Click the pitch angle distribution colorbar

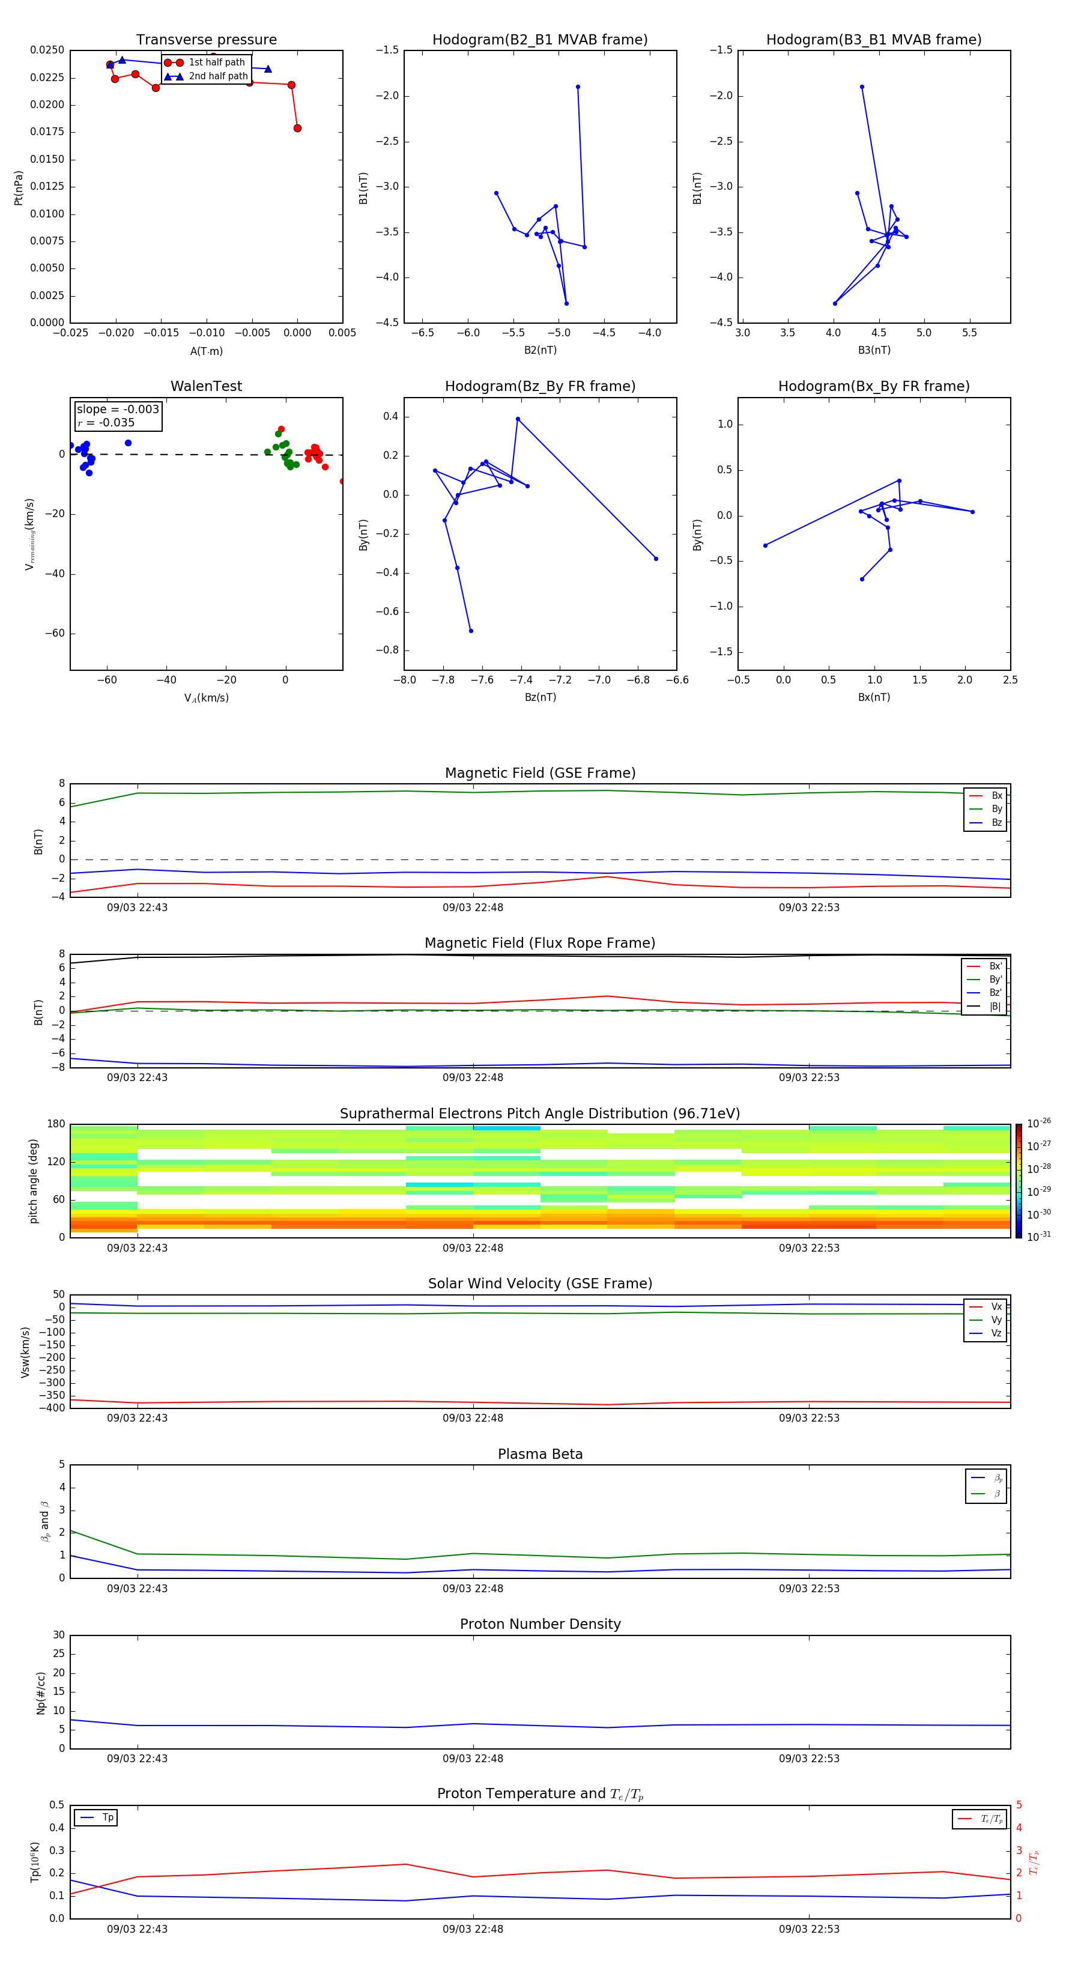click(1019, 1181)
